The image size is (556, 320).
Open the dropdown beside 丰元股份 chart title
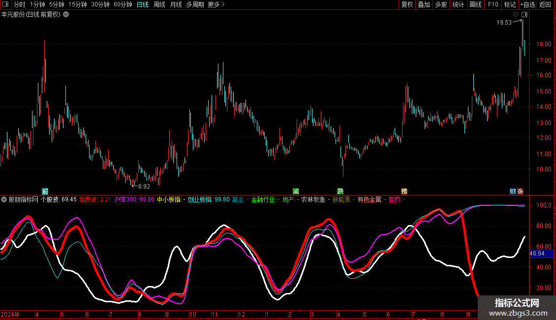pyautogui.click(x=66, y=15)
